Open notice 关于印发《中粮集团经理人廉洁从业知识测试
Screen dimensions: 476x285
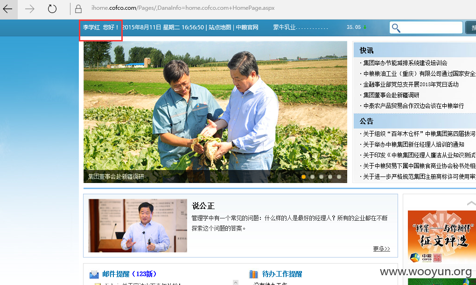(419, 155)
